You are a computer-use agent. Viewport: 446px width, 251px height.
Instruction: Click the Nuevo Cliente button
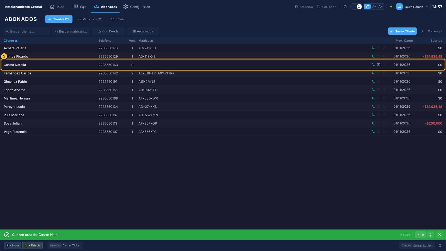point(402,31)
